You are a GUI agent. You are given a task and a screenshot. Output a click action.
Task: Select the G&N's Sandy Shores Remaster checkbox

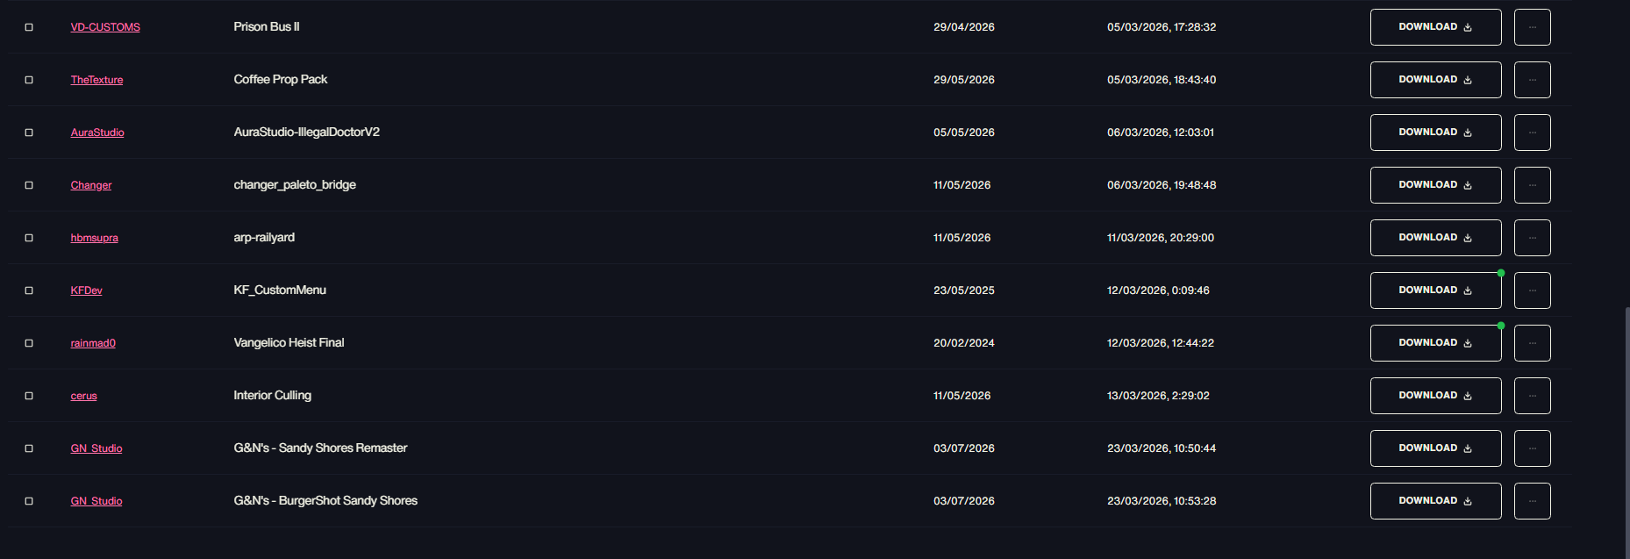click(x=29, y=448)
